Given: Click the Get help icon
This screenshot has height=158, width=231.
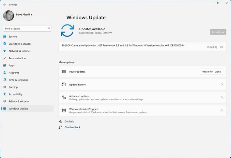Looking at the screenshot, I should [60, 121].
